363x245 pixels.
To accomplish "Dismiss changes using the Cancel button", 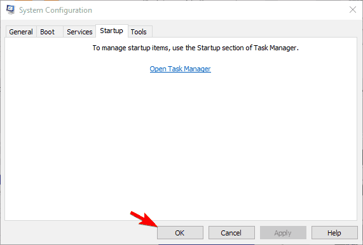I will pos(231,233).
